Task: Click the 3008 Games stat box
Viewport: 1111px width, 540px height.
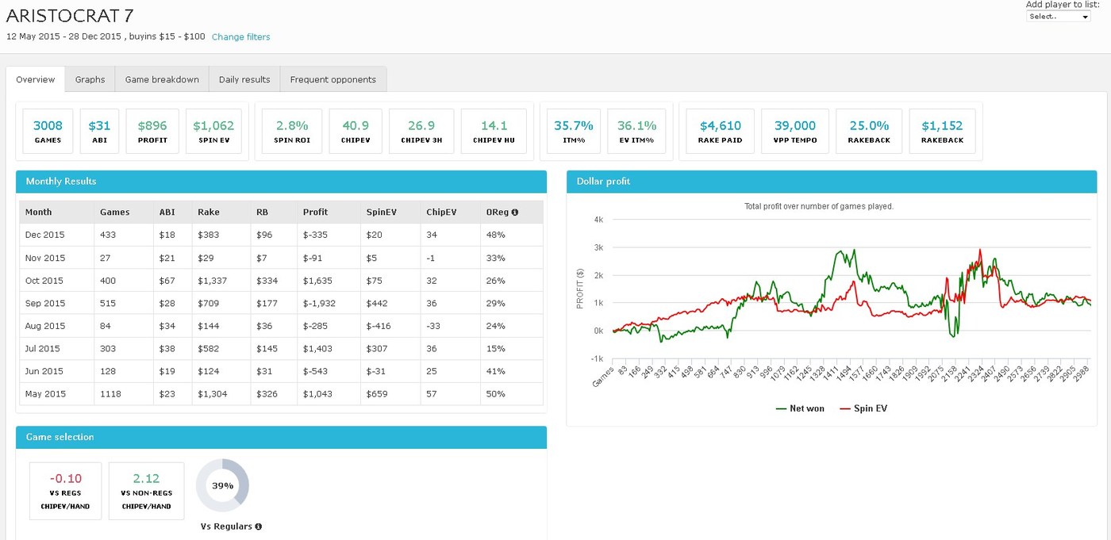Action: click(x=48, y=132)
